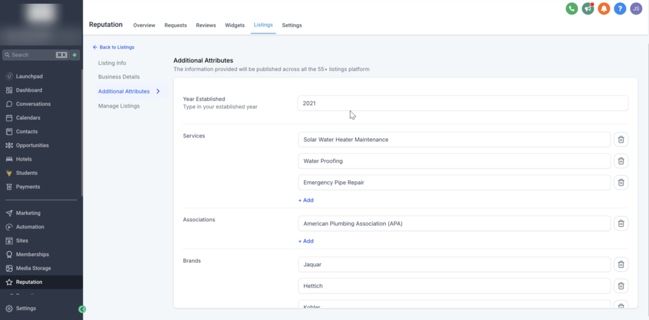The image size is (649, 320).
Task: Click the Year Established input field
Action: [463, 103]
